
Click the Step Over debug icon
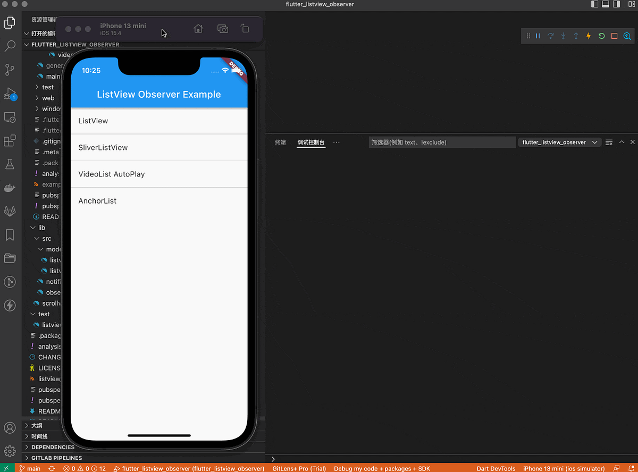click(x=551, y=36)
